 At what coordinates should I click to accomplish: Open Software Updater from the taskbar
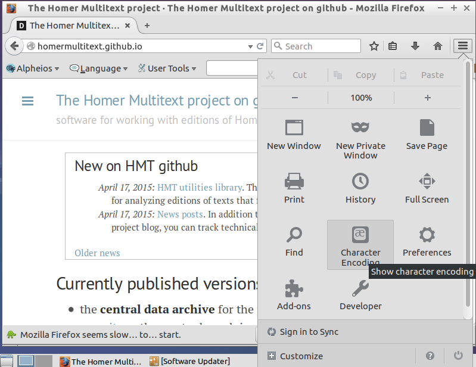pyautogui.click(x=189, y=361)
